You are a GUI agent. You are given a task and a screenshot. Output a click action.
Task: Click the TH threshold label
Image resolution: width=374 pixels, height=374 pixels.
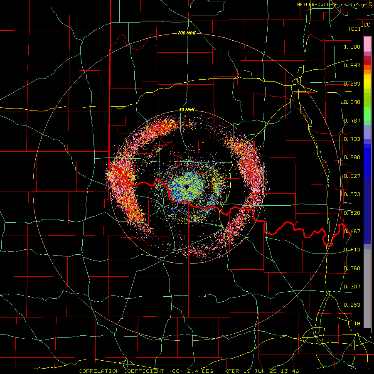pyautogui.click(x=357, y=324)
